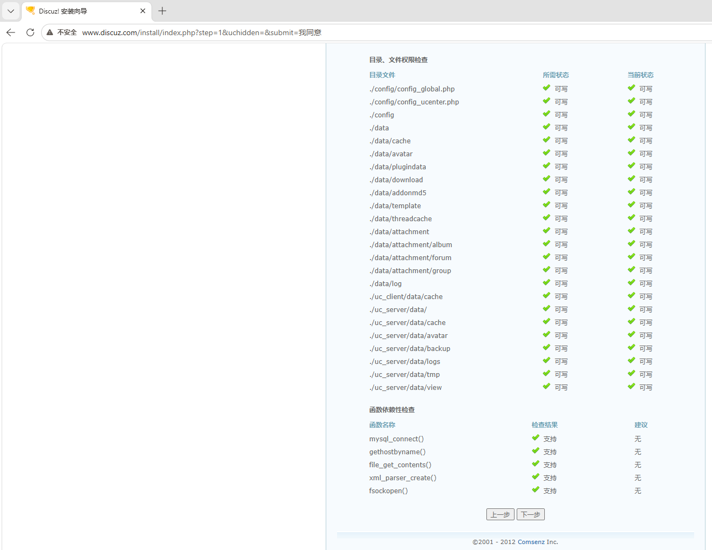Click the ./uc_server/data/tmp path text
The height and width of the screenshot is (550, 712).
coord(405,375)
